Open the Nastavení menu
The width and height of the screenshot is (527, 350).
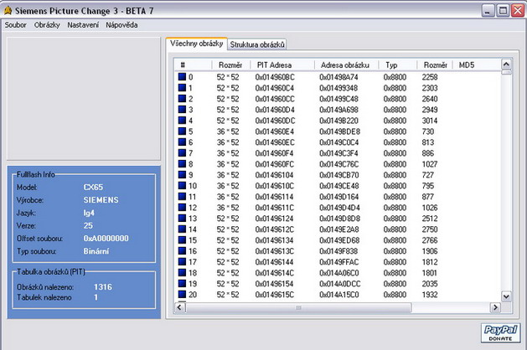(x=83, y=25)
